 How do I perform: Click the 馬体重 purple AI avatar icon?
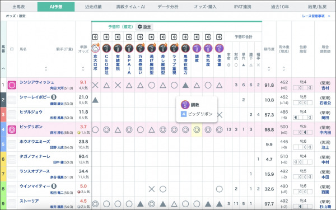(219, 48)
